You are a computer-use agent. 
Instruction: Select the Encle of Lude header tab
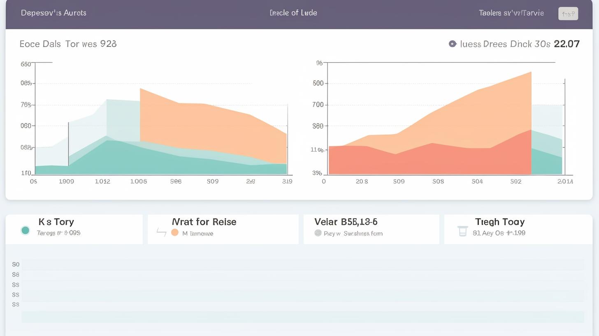(x=293, y=13)
